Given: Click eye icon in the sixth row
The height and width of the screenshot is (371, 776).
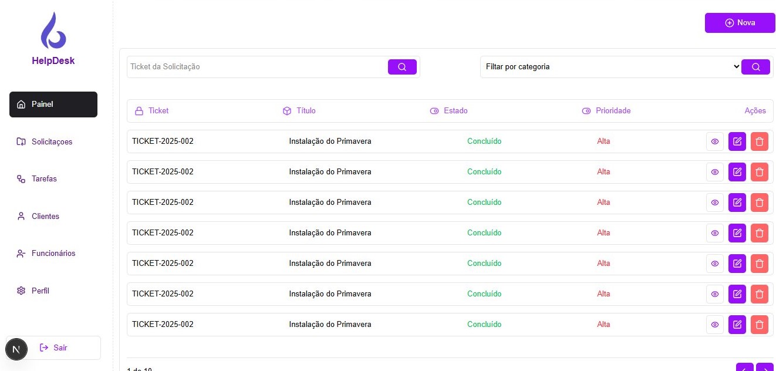Looking at the screenshot, I should [714, 294].
